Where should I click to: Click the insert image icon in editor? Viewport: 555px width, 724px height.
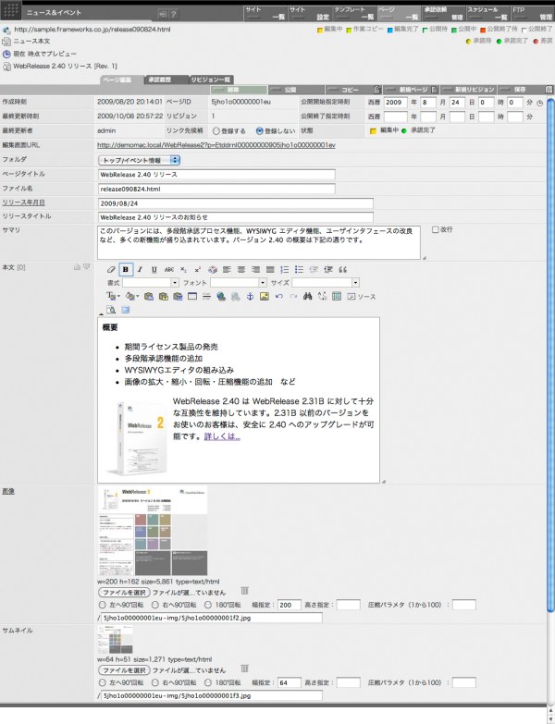tap(264, 296)
